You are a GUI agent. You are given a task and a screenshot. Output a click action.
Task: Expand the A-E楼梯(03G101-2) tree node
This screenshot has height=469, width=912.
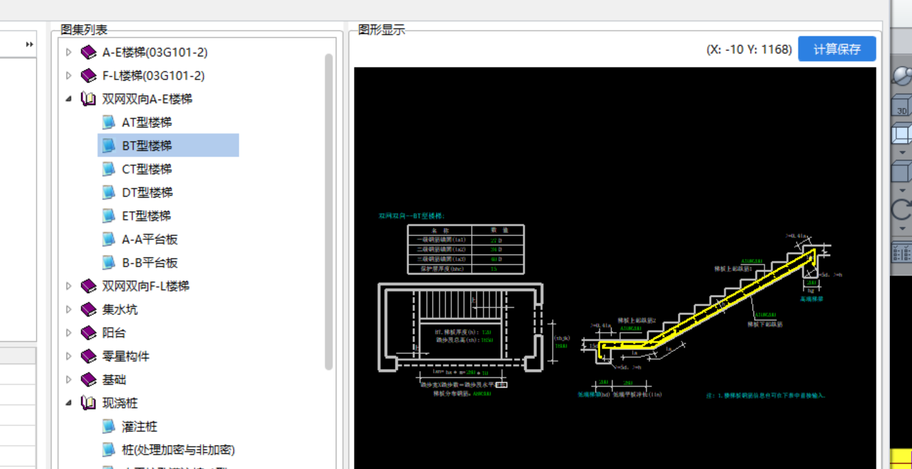[x=69, y=53]
